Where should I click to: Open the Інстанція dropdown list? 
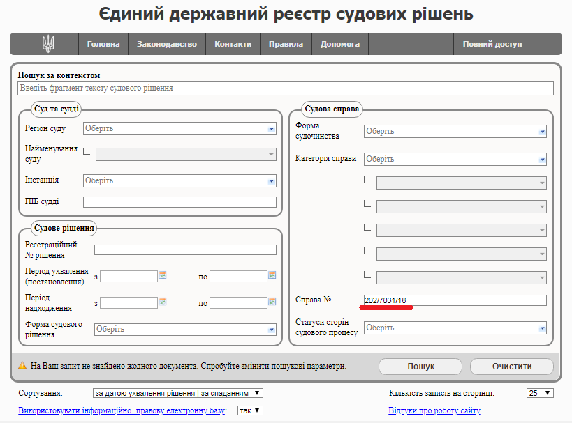click(271, 180)
